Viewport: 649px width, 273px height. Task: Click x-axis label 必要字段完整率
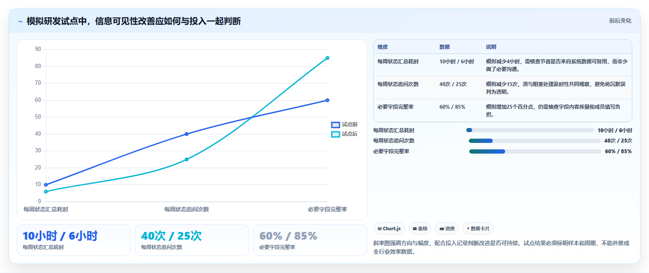pyautogui.click(x=327, y=209)
